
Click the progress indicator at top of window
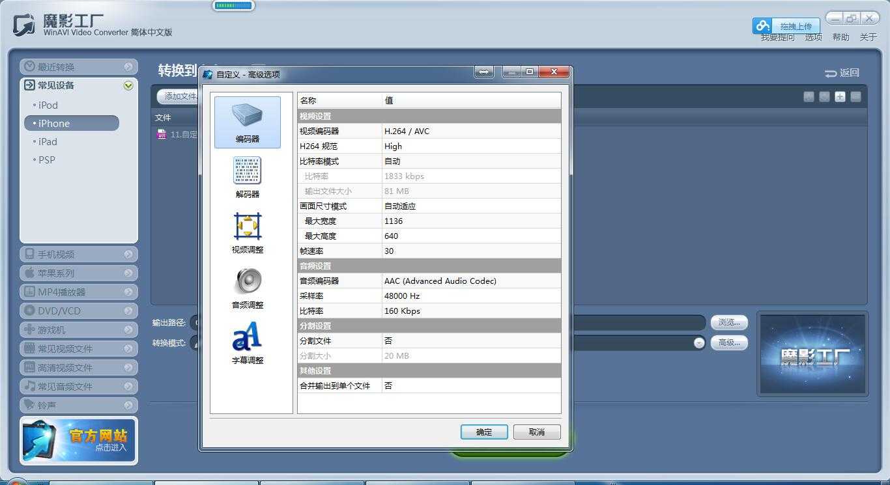tap(233, 6)
